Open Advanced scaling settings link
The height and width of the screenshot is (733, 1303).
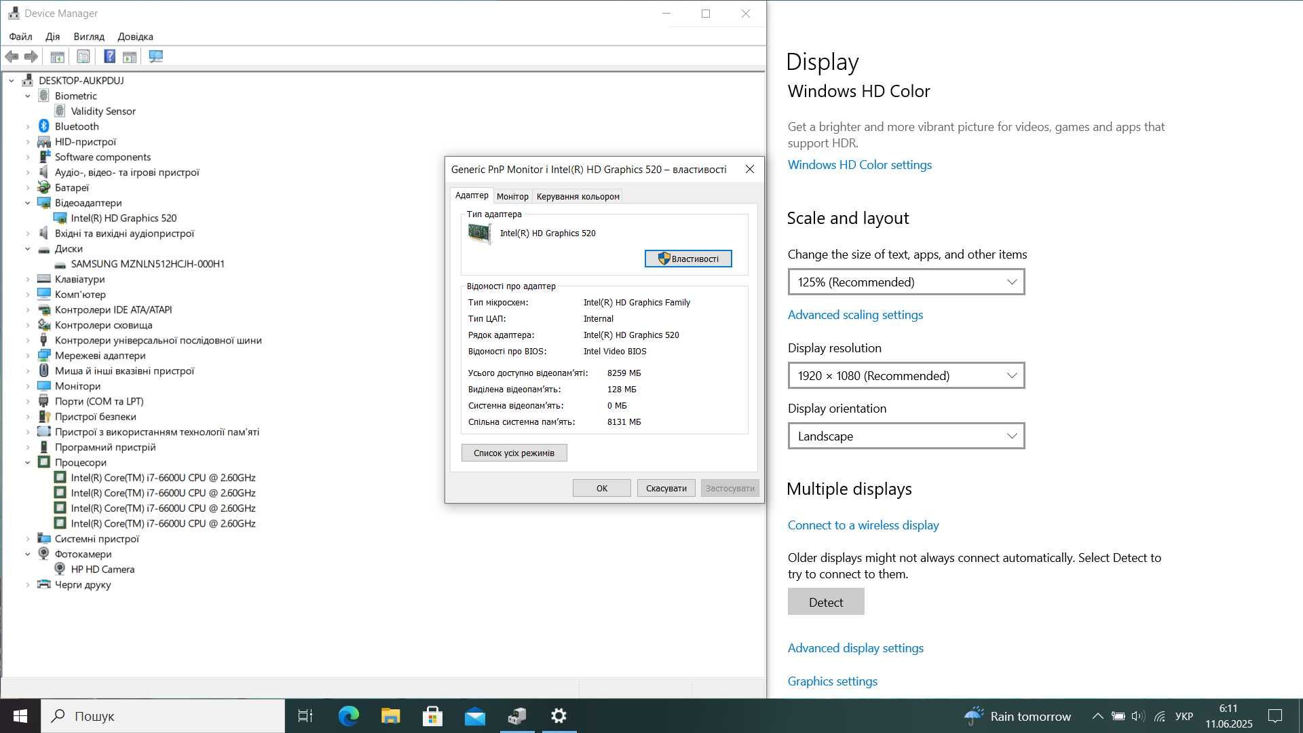tap(855, 315)
